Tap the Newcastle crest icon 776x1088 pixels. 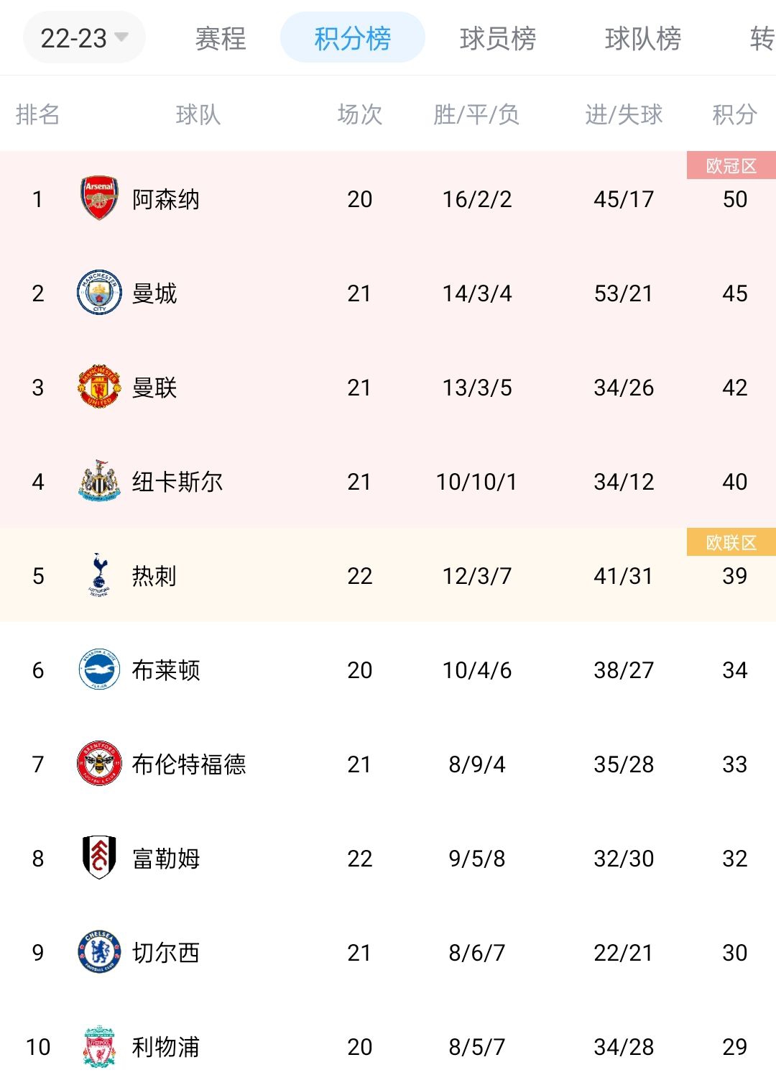[x=99, y=481]
